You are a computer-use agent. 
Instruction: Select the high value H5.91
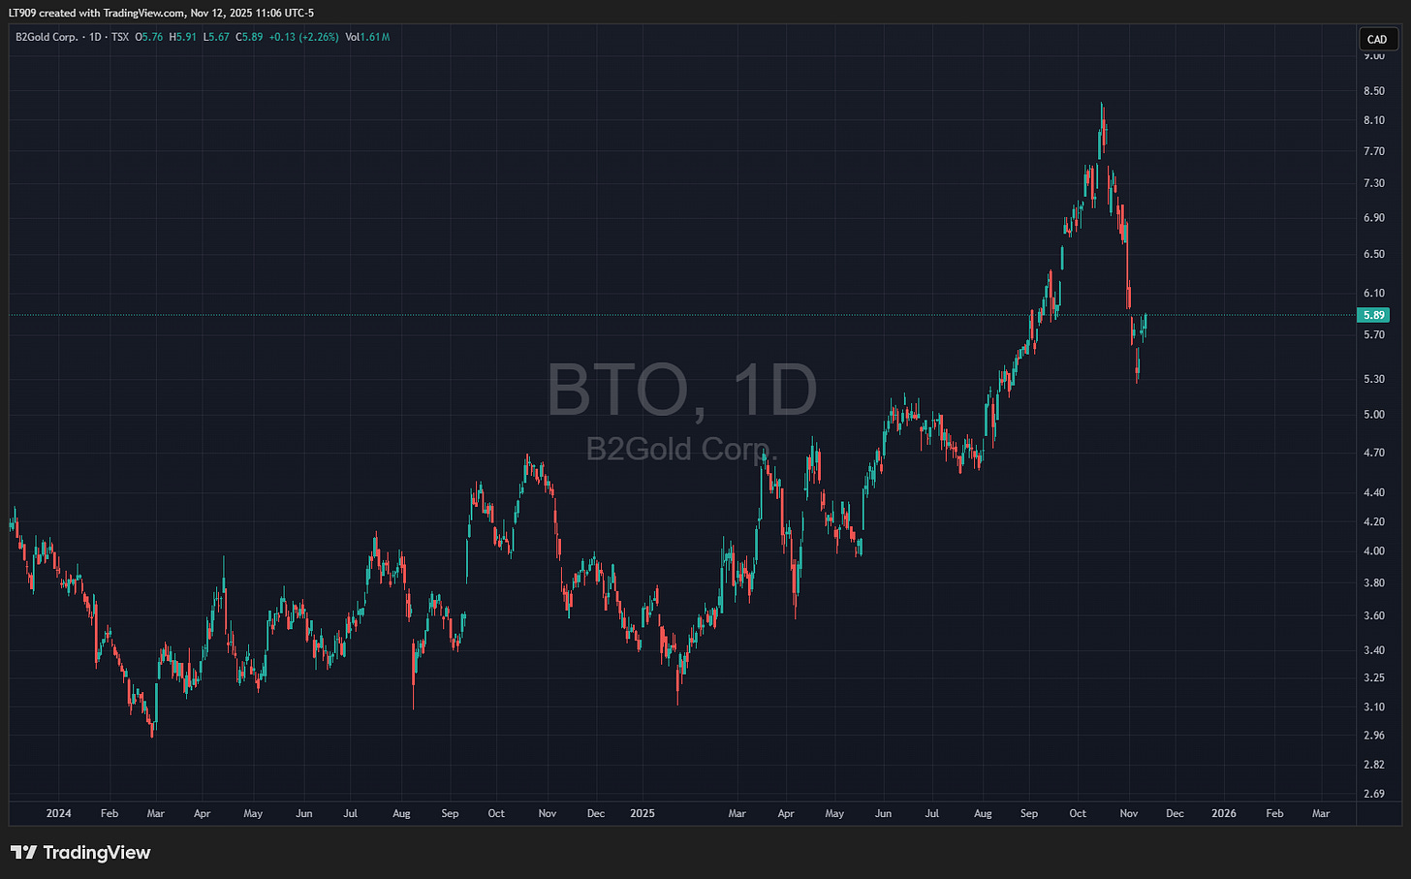pos(183,37)
